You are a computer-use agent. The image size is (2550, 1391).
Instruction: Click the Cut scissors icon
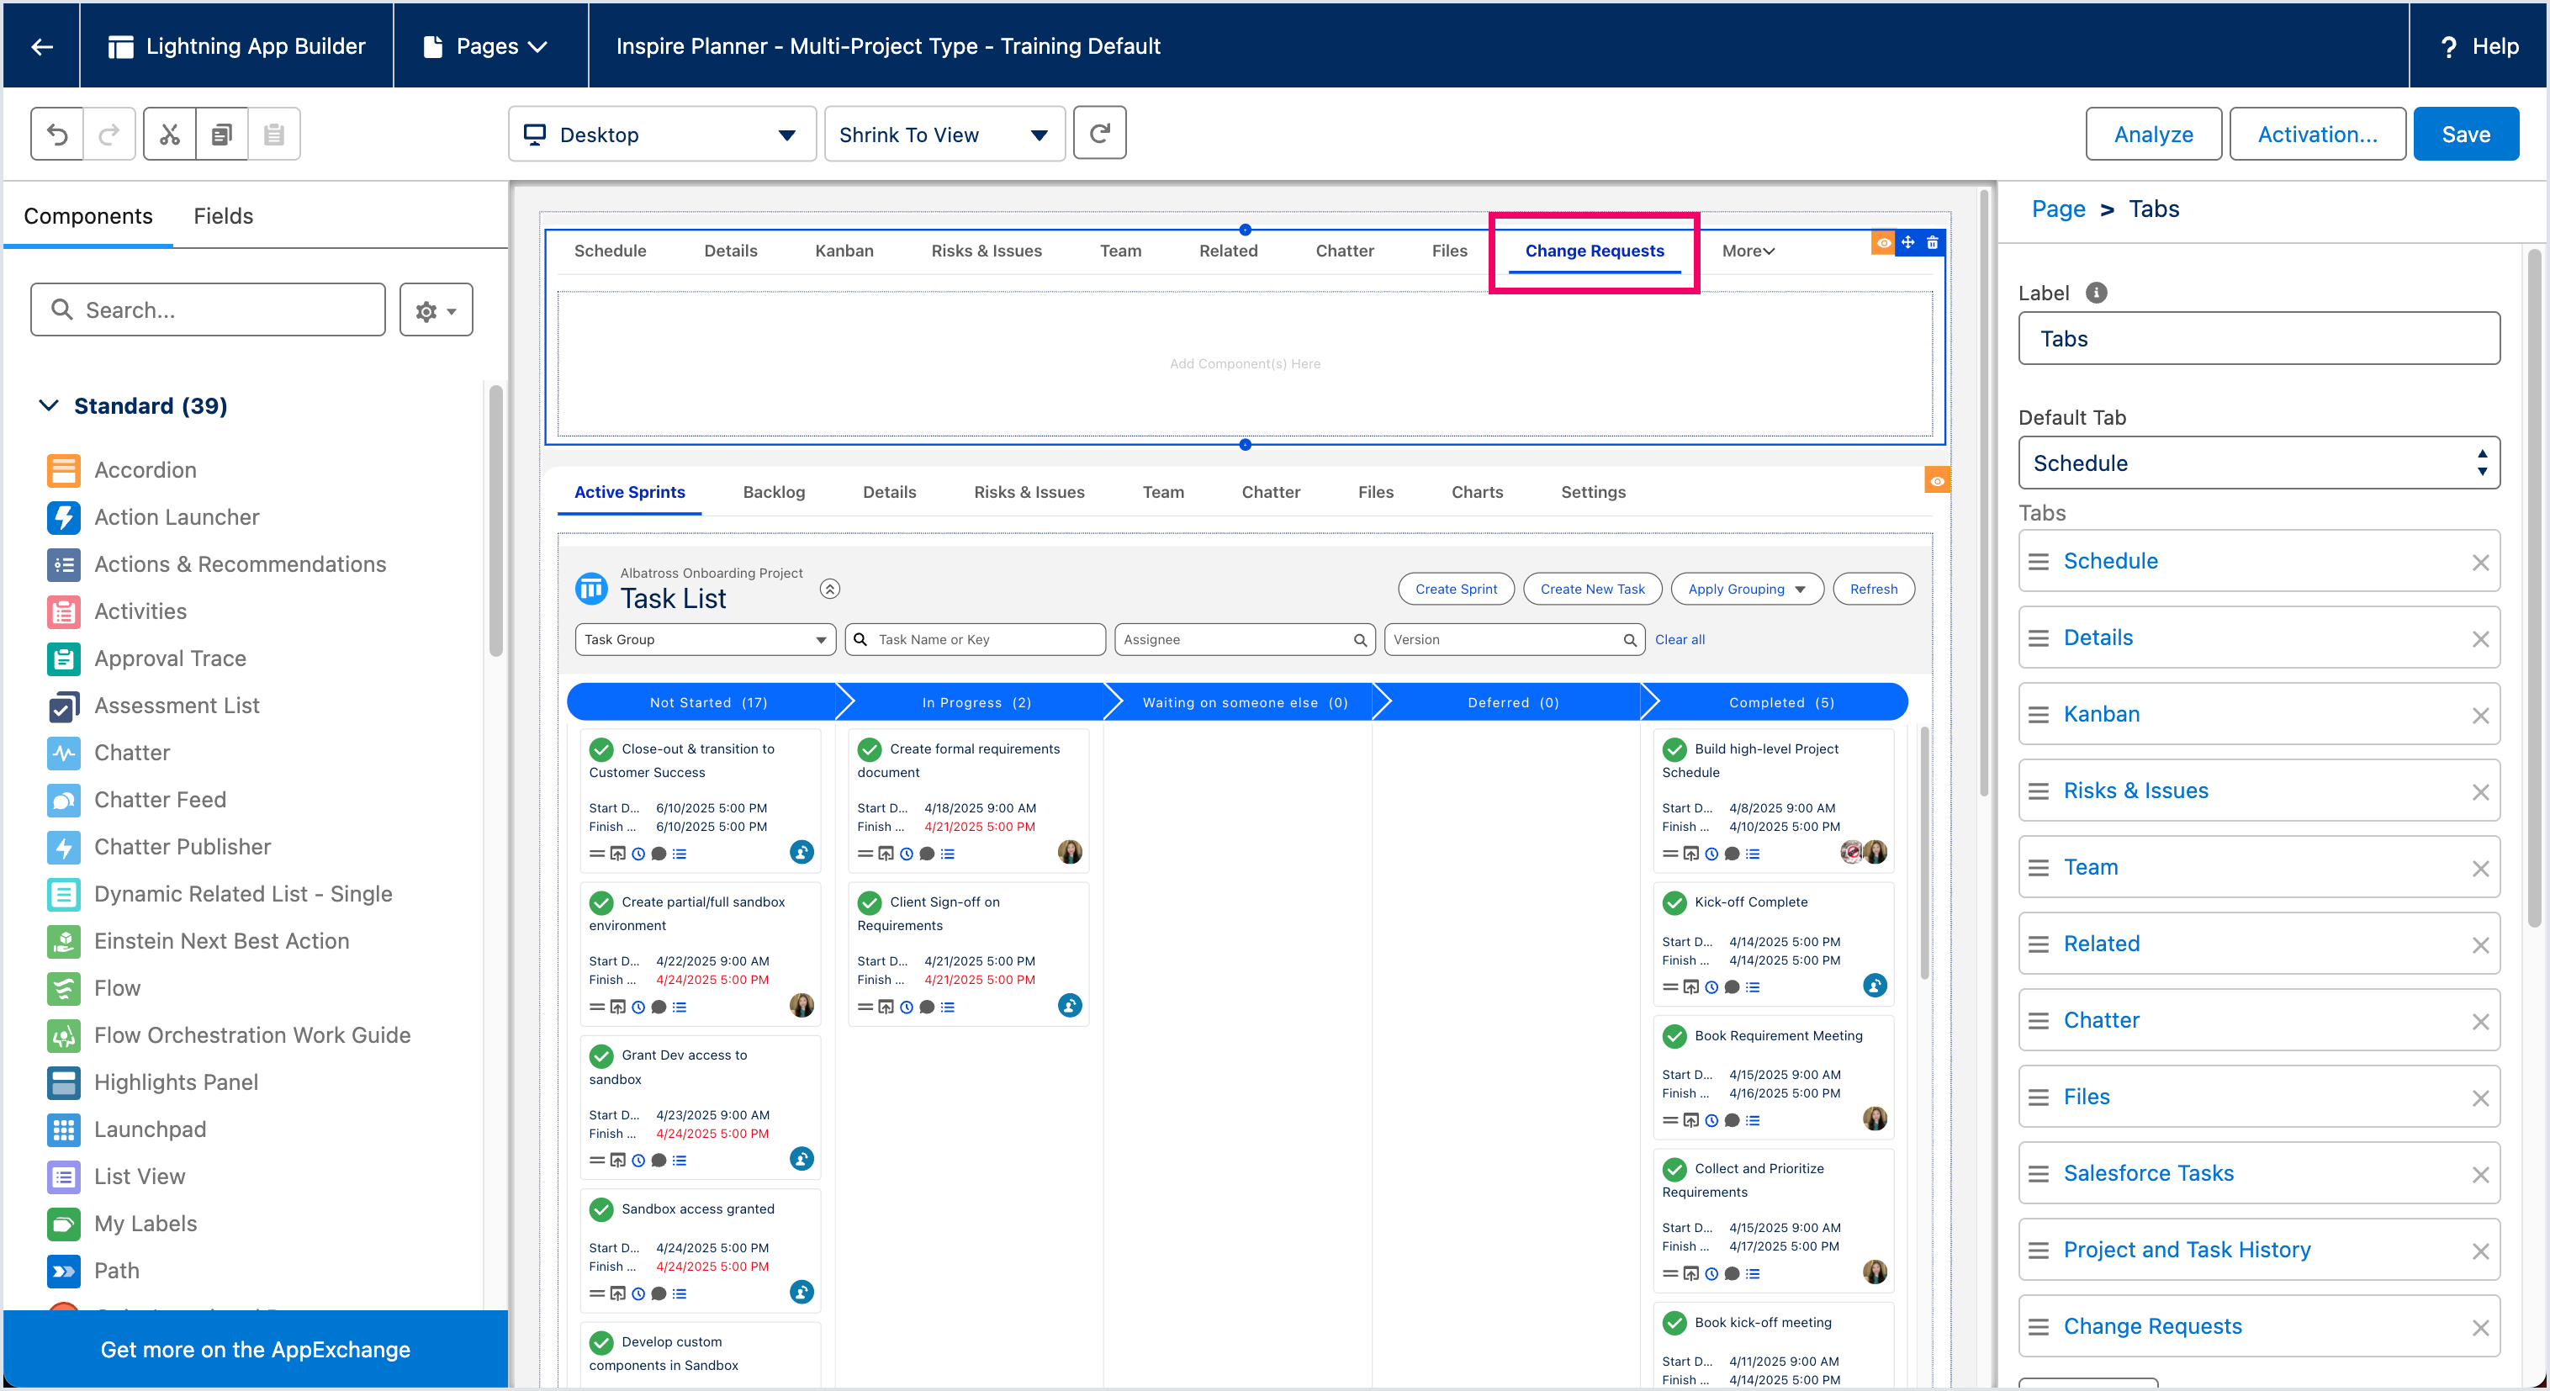[169, 134]
